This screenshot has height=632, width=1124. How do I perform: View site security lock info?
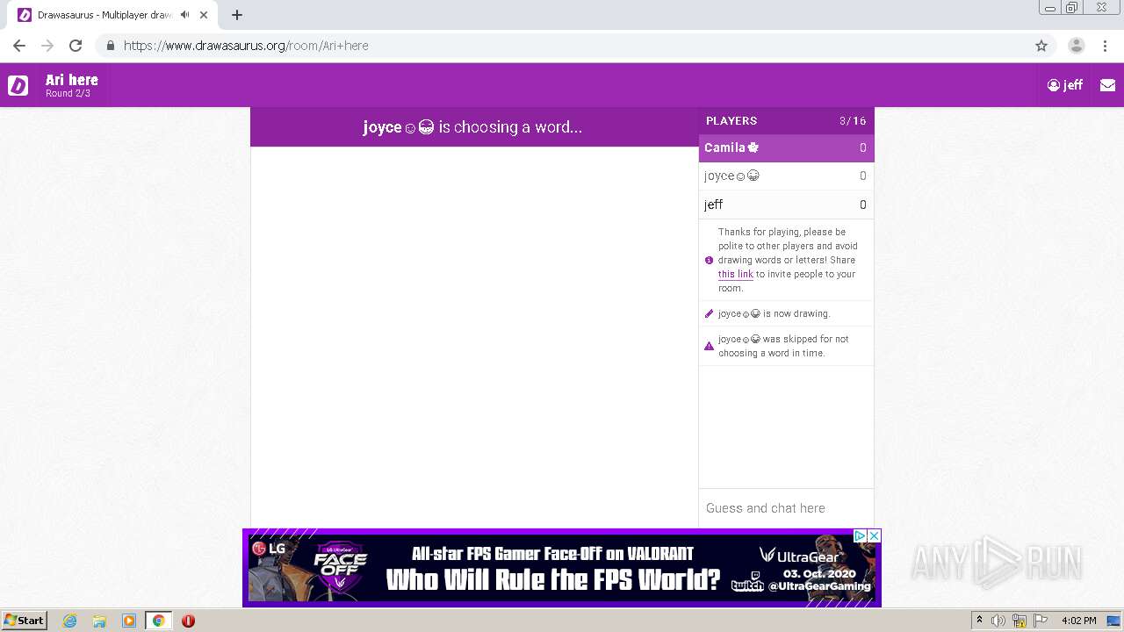111,46
